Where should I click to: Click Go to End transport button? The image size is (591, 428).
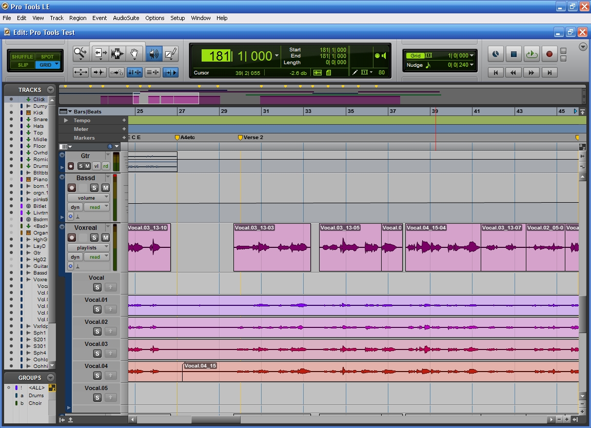(x=549, y=72)
